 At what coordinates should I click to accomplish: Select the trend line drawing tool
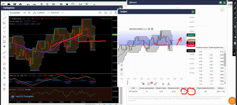(x=4, y=18)
